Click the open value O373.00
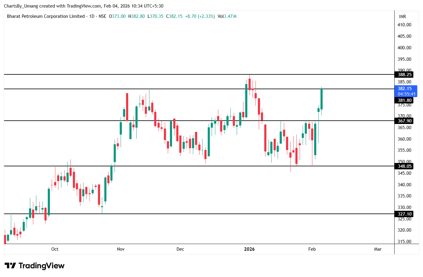 tap(117, 16)
